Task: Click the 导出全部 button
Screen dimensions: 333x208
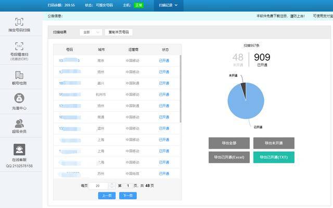Action: click(x=229, y=143)
